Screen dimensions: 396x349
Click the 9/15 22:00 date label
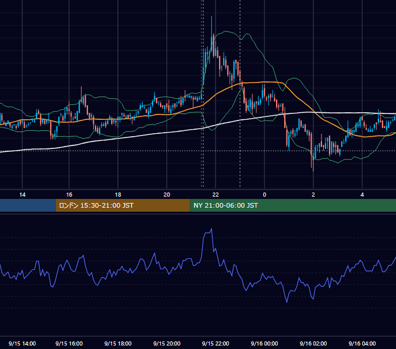(215, 343)
